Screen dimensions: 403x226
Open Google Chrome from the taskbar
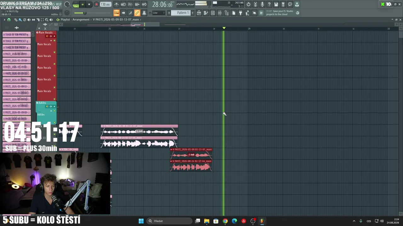225,221
